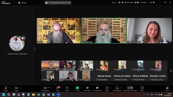Stop recording using the top bar stop icon
This screenshot has height=97, width=173.
tap(138, 2)
